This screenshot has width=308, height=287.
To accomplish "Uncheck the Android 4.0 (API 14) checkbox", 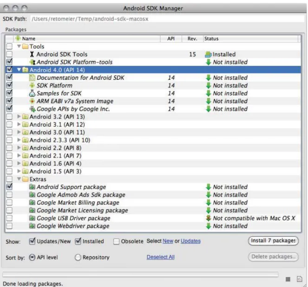I will coord(9,69).
